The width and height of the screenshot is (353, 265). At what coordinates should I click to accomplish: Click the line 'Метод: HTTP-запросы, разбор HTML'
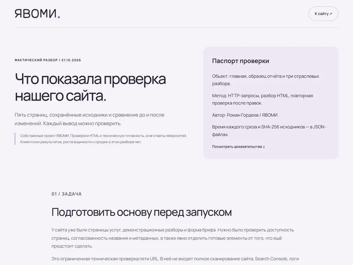pos(263,99)
